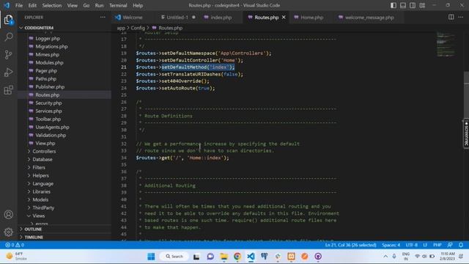Open the Selection menu
The width and height of the screenshot is (469, 264).
point(52,5)
